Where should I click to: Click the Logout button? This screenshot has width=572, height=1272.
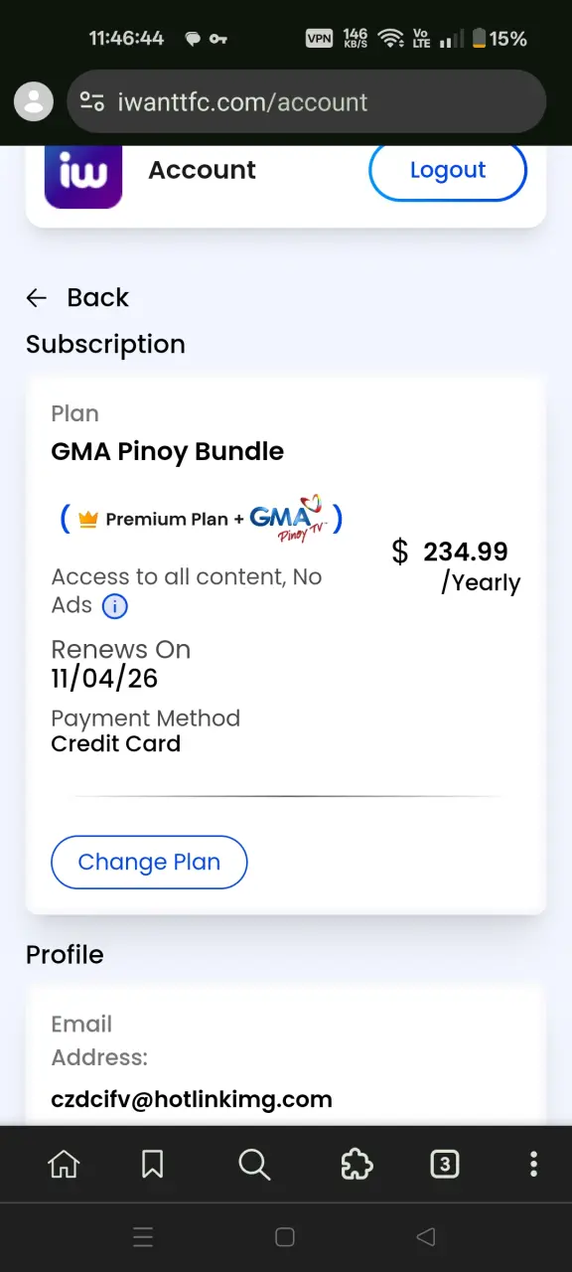[448, 171]
